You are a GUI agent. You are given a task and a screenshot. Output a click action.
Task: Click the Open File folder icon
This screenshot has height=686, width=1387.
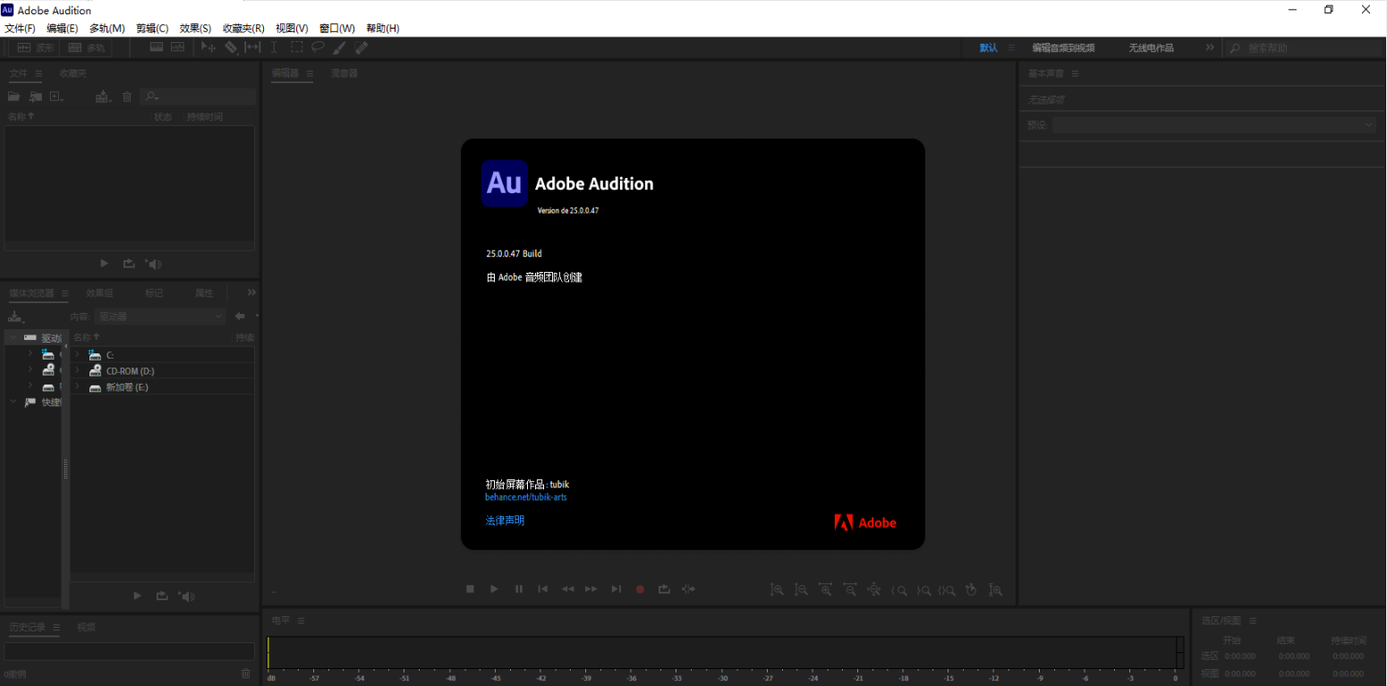pos(14,97)
